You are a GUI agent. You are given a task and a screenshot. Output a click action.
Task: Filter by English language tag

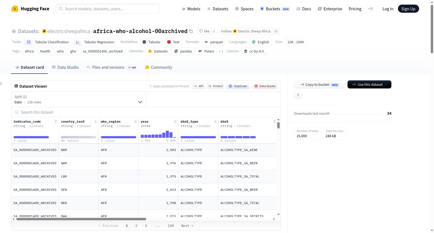pyautogui.click(x=260, y=42)
